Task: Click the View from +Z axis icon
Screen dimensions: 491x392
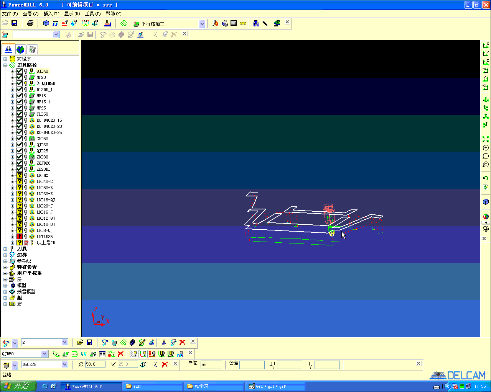Action: click(x=486, y=62)
